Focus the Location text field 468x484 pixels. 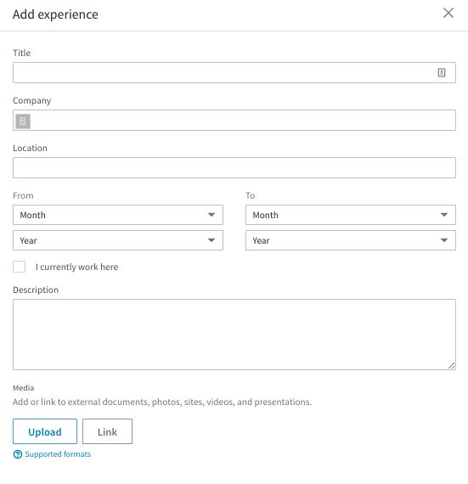pyautogui.click(x=234, y=167)
